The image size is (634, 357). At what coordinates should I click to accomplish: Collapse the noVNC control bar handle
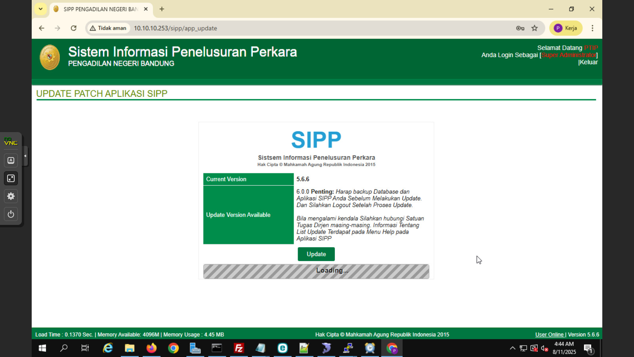click(x=25, y=156)
